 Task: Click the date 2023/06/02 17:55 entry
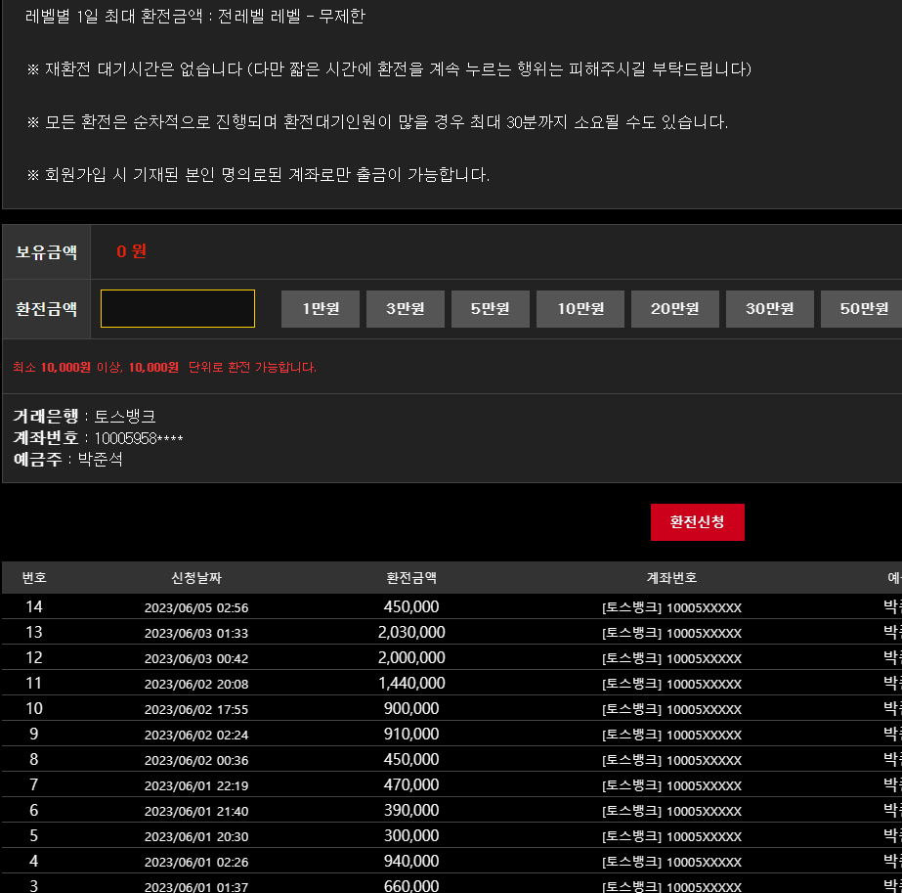click(x=196, y=709)
